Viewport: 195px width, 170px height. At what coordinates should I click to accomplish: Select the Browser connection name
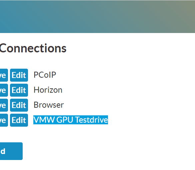tap(49, 105)
